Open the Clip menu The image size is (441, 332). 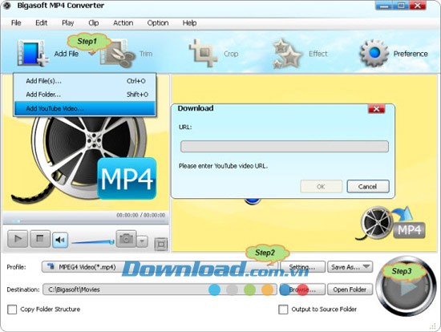(x=94, y=22)
